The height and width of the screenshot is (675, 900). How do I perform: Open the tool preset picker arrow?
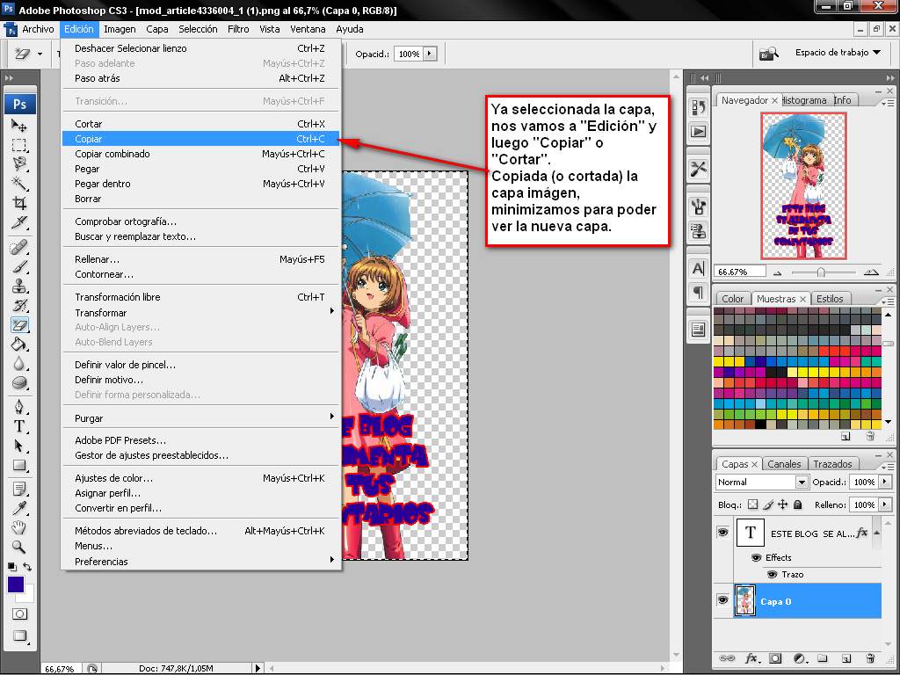[x=40, y=54]
